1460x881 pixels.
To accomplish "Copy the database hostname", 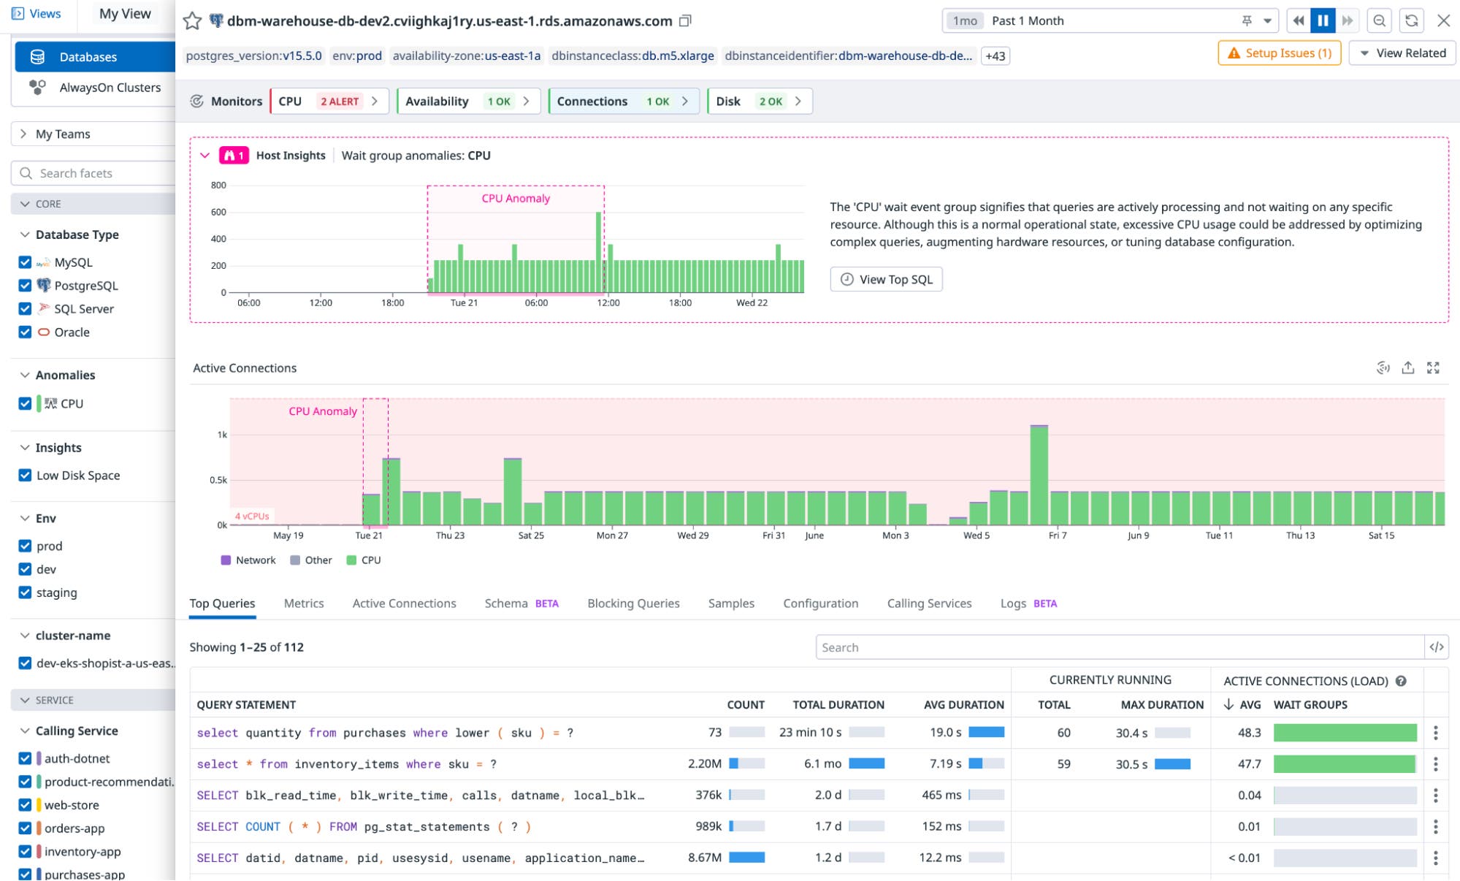I will pyautogui.click(x=684, y=21).
